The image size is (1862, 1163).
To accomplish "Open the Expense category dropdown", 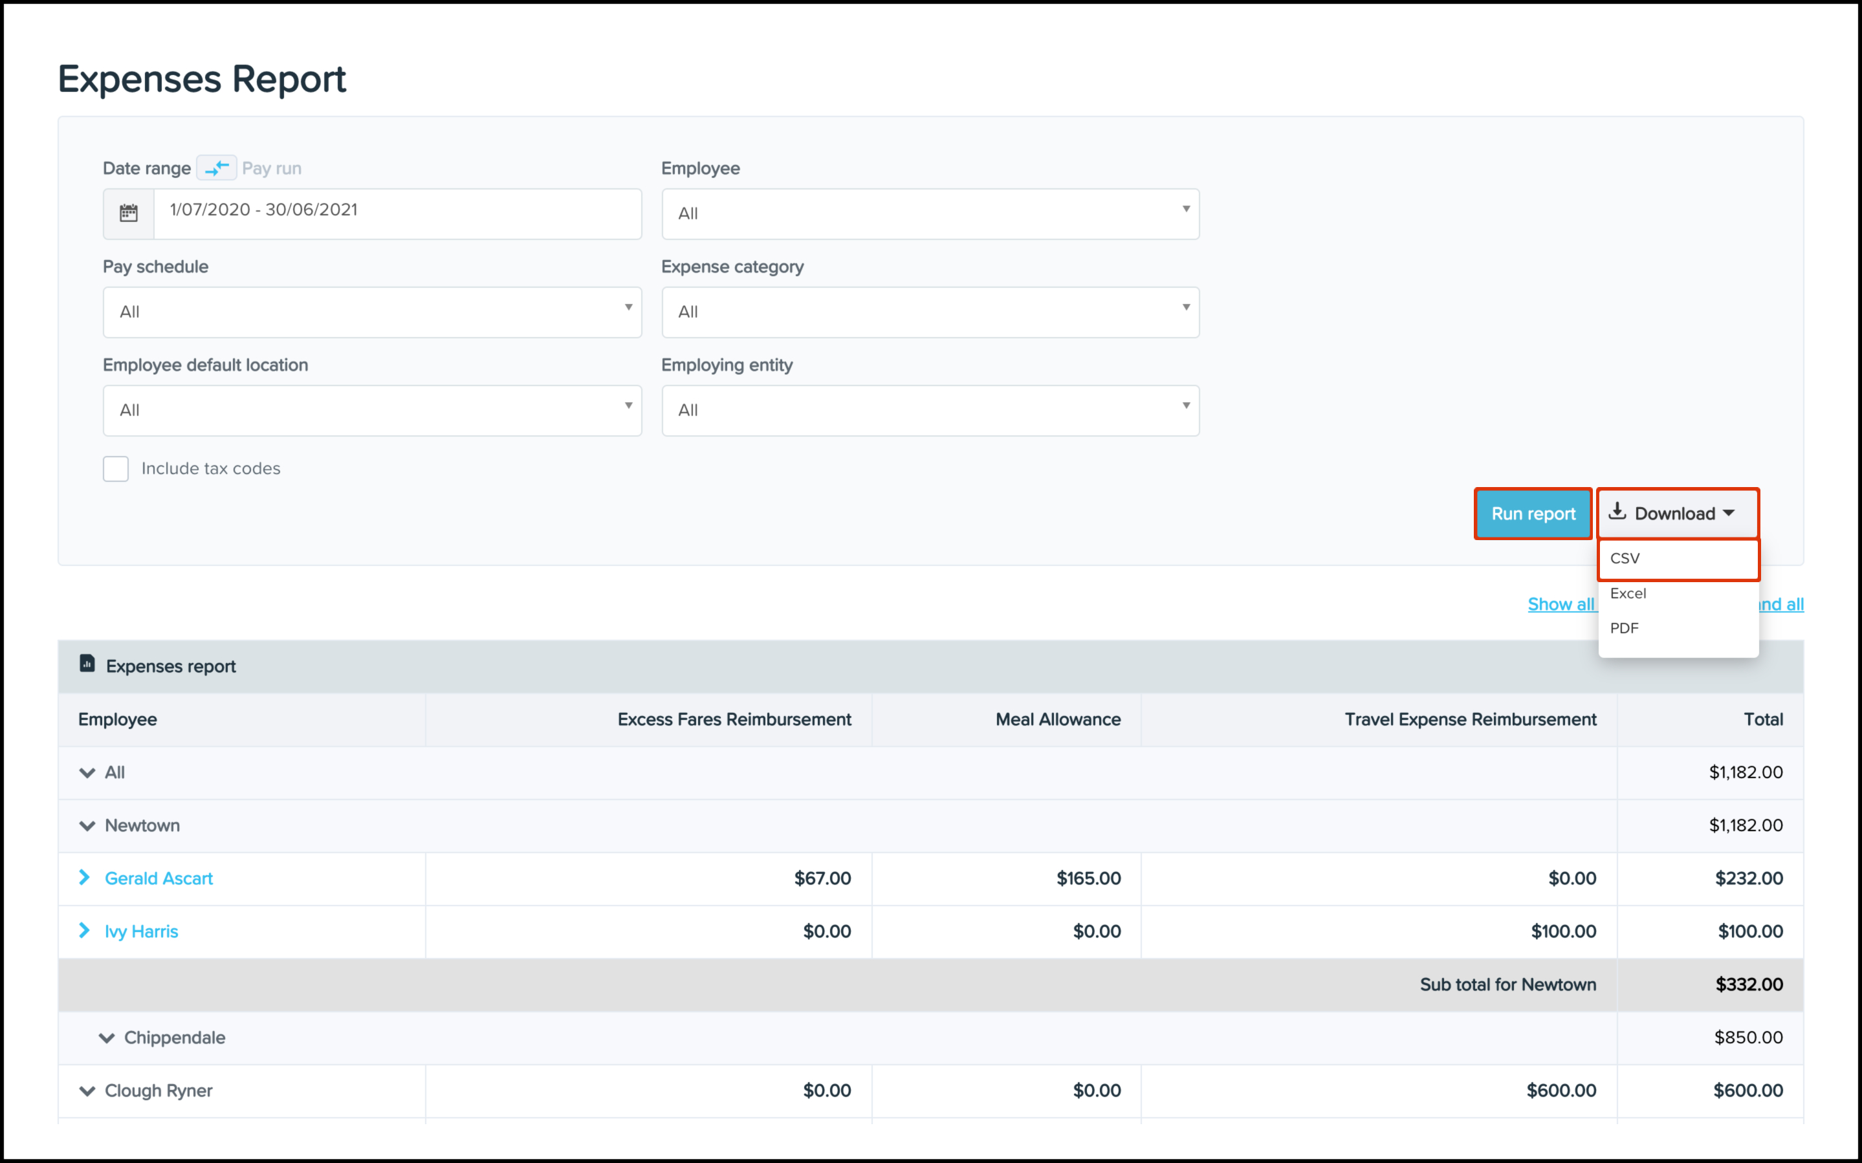I will pyautogui.click(x=929, y=312).
